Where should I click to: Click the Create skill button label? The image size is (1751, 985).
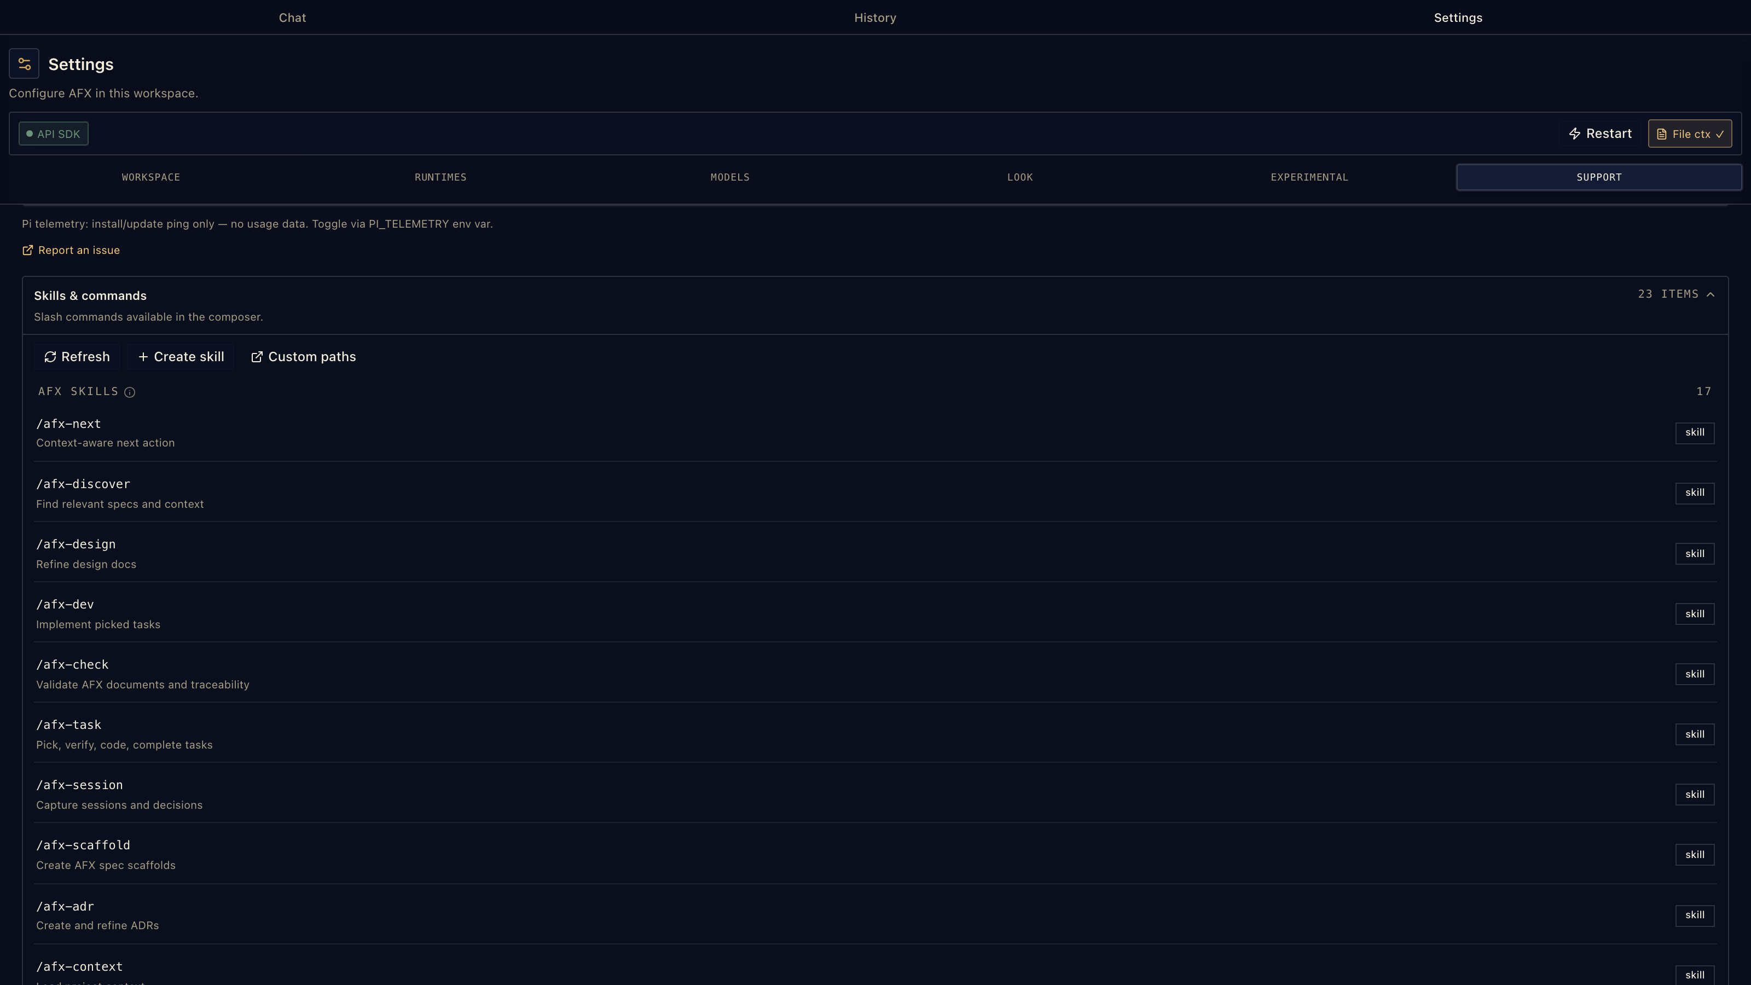pyautogui.click(x=189, y=357)
